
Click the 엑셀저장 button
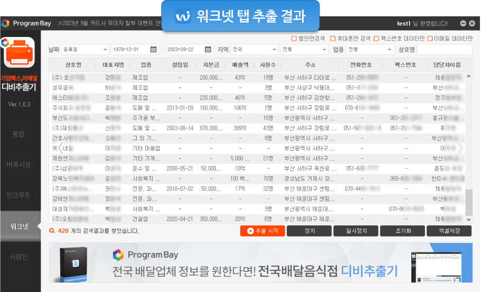click(x=449, y=231)
